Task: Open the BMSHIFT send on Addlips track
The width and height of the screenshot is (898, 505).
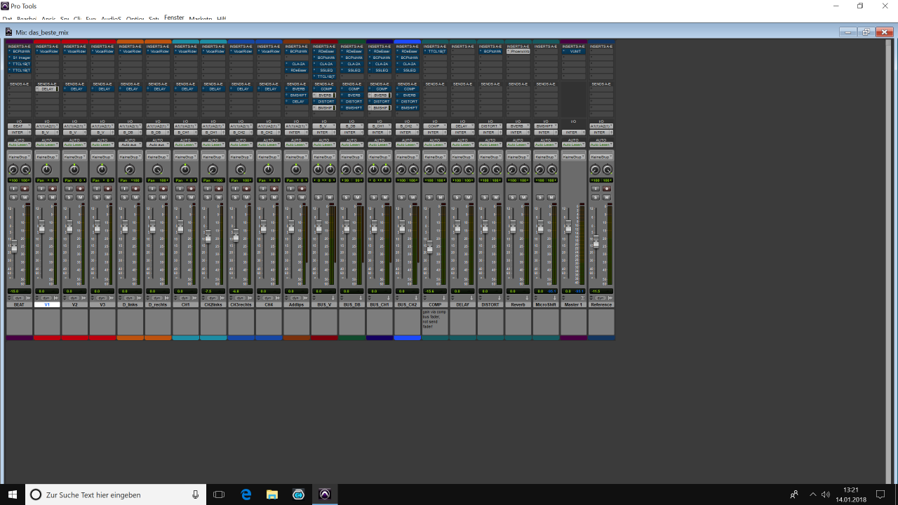Action: pyautogui.click(x=297, y=95)
